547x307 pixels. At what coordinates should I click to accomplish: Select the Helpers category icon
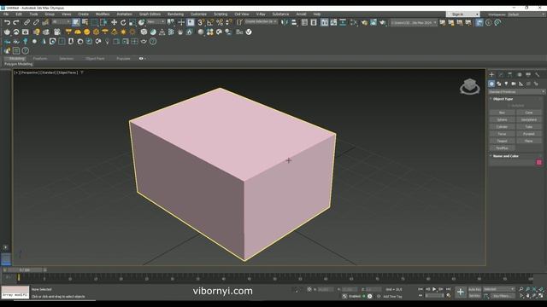521,84
